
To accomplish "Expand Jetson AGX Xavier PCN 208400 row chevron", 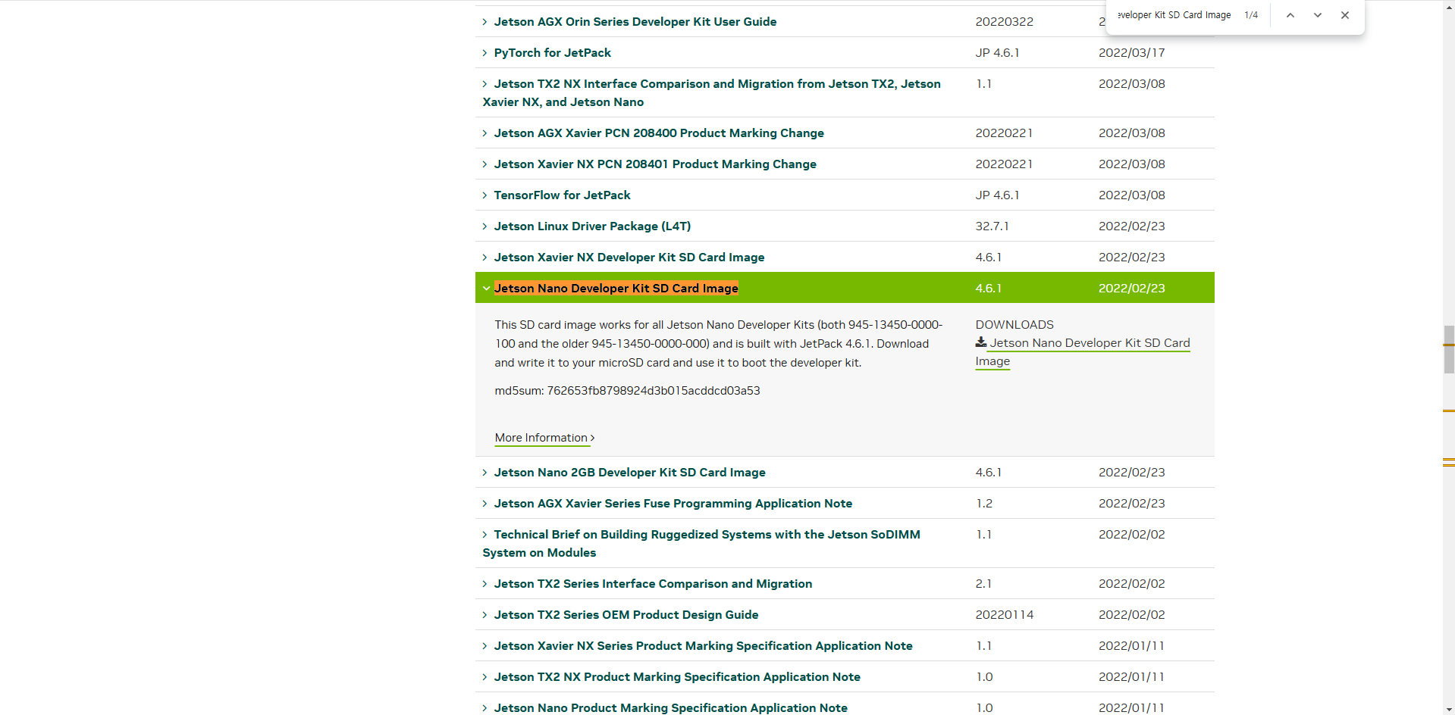I will pyautogui.click(x=485, y=133).
